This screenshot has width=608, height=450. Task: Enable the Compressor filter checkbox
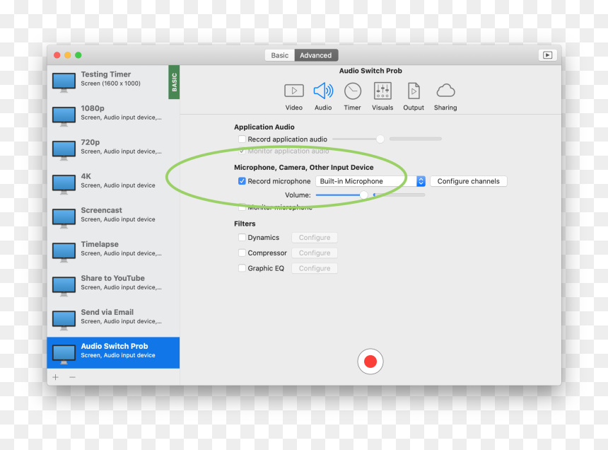(242, 253)
